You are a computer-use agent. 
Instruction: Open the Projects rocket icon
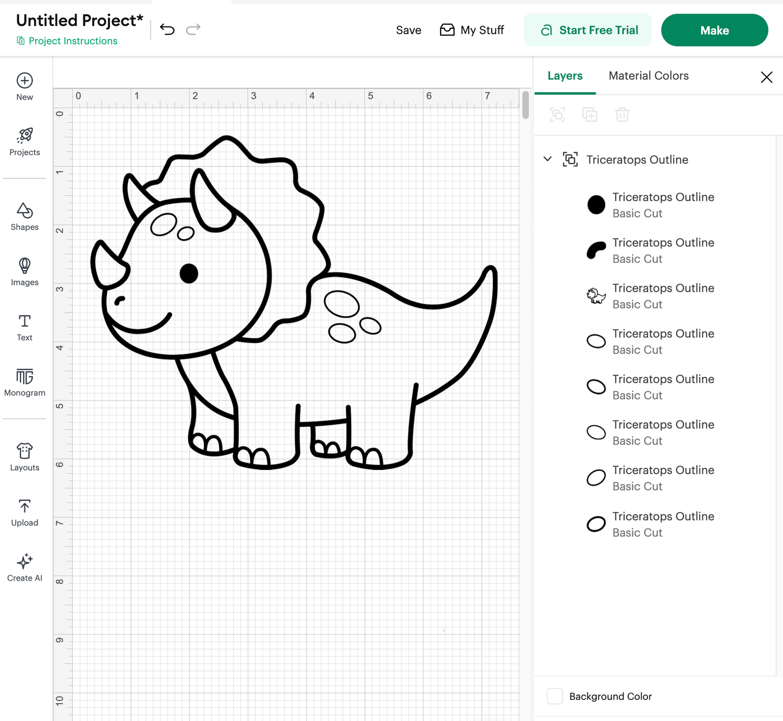pos(24,136)
